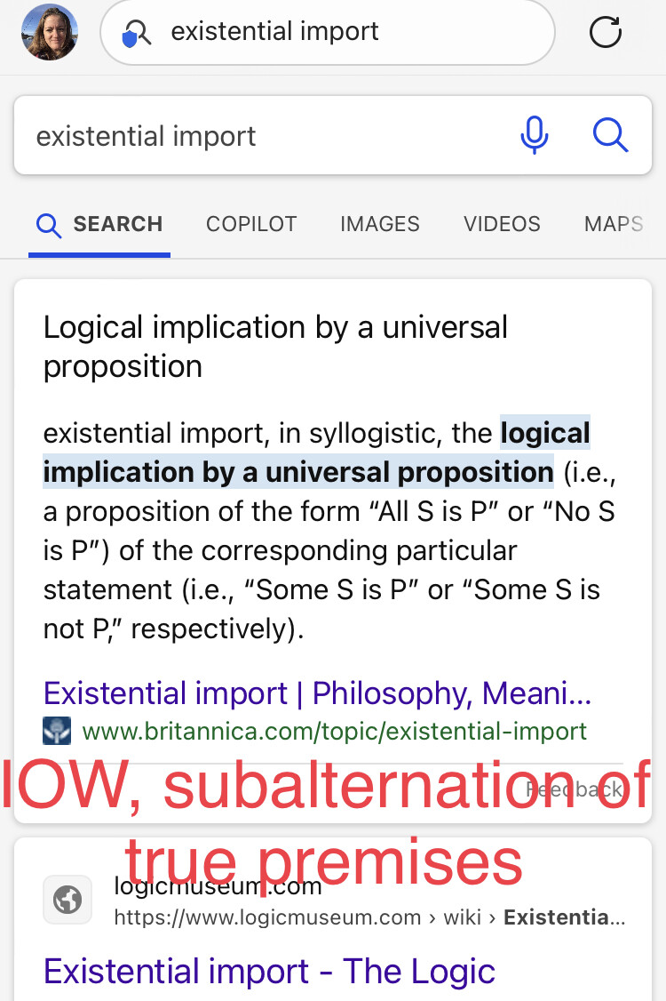Tap magnifier icon in SEARCH tab

click(49, 225)
